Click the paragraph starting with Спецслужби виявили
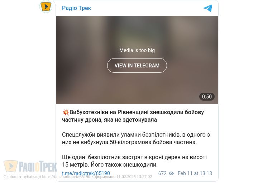258x183 pixels. [x=136, y=138]
